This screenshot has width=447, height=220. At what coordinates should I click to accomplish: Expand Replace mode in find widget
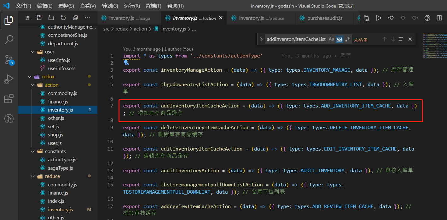click(261, 39)
